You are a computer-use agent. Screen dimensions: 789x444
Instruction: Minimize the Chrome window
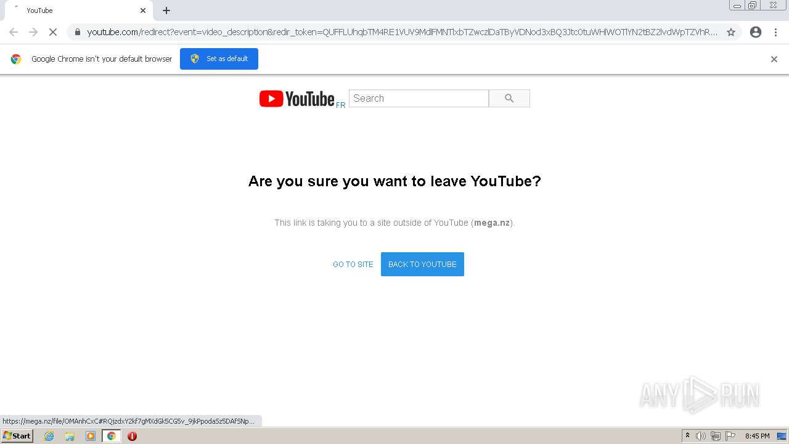737,6
